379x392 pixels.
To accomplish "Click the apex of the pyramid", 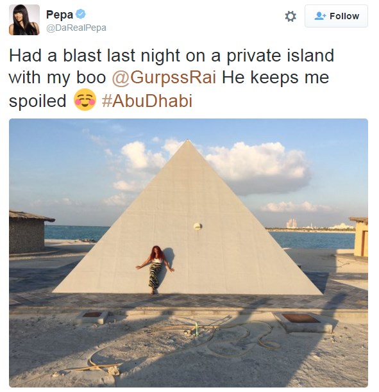I will click(187, 142).
